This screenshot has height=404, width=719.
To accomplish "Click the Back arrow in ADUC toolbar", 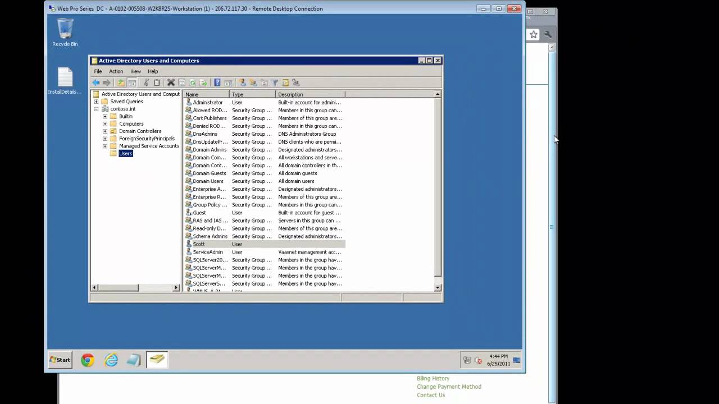I will coord(95,82).
